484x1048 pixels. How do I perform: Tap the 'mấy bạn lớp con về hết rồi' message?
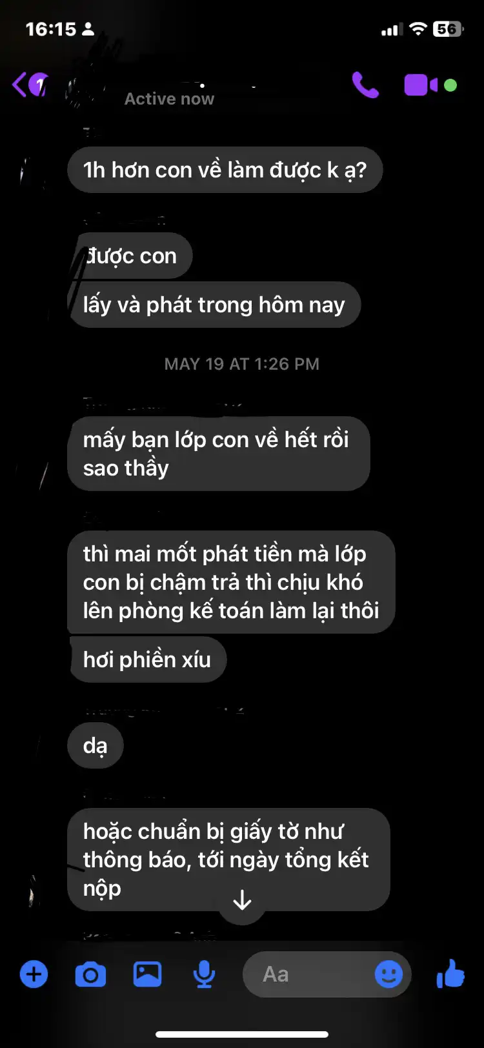click(218, 454)
